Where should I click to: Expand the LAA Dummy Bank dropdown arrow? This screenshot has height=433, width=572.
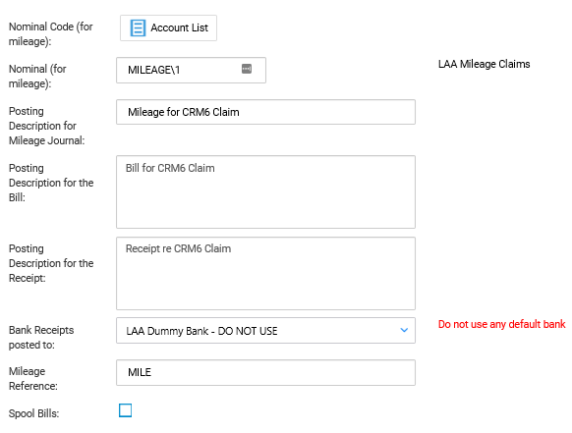pos(404,330)
